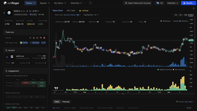Image resolution: width=197 pixels, height=111 pixels.
Task: Collapse the side panel using the arrow
Action: tap(194, 8)
